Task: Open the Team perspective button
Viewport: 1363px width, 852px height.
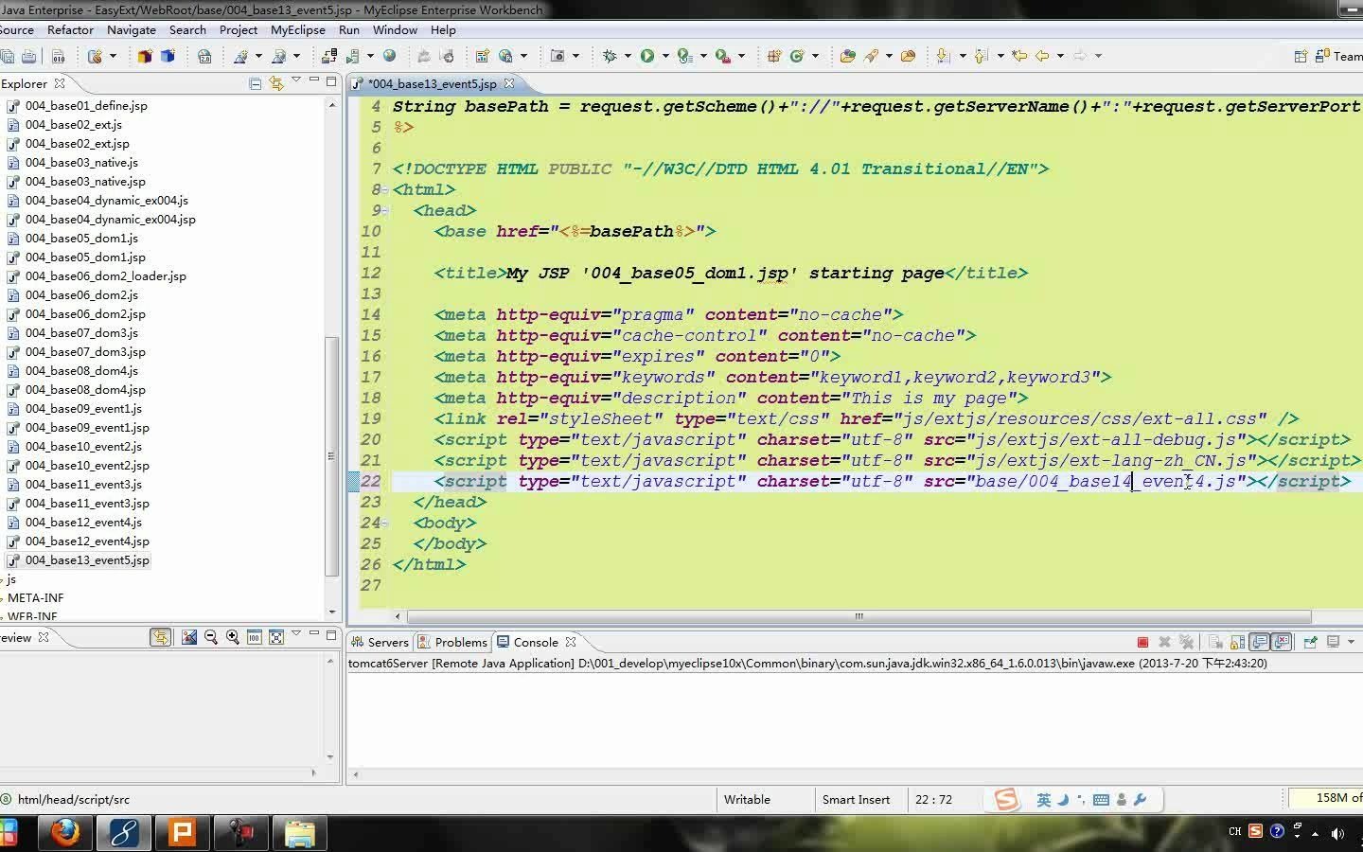Action: point(1339,56)
